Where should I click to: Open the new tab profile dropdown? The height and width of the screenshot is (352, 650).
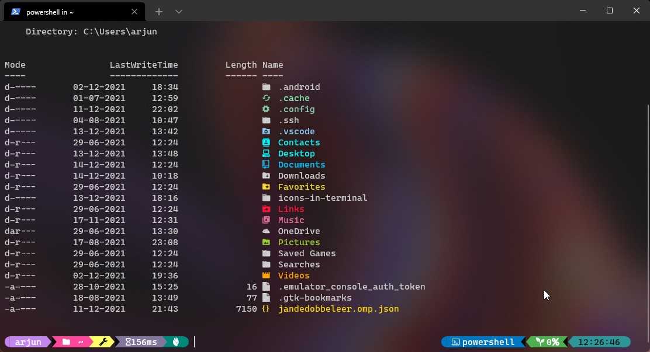coord(179,12)
